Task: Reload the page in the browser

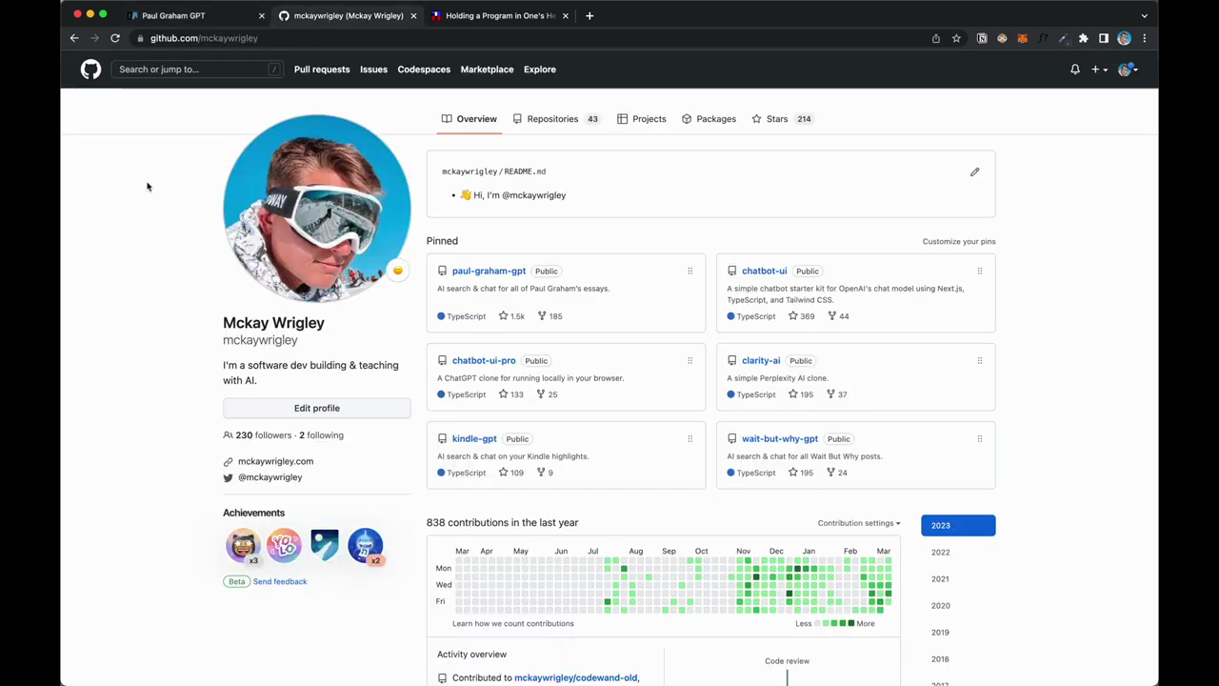Action: coord(115,38)
